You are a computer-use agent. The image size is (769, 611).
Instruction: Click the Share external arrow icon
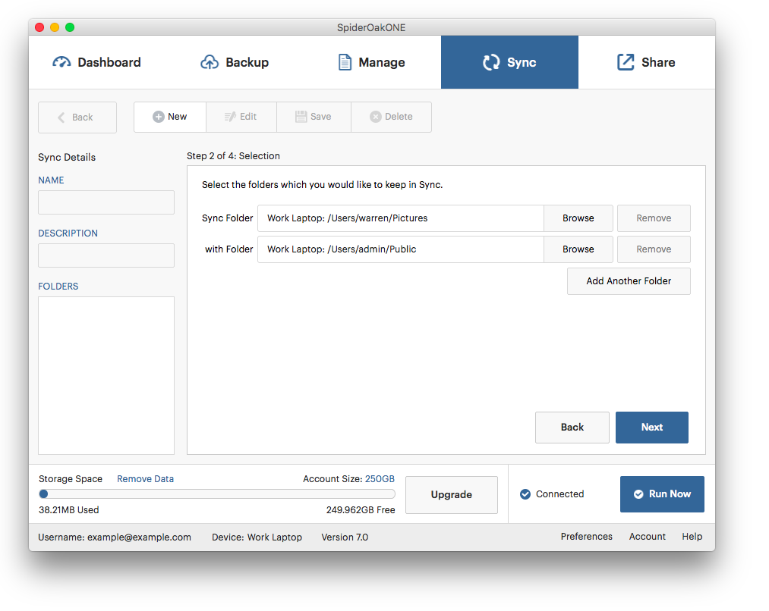(626, 62)
